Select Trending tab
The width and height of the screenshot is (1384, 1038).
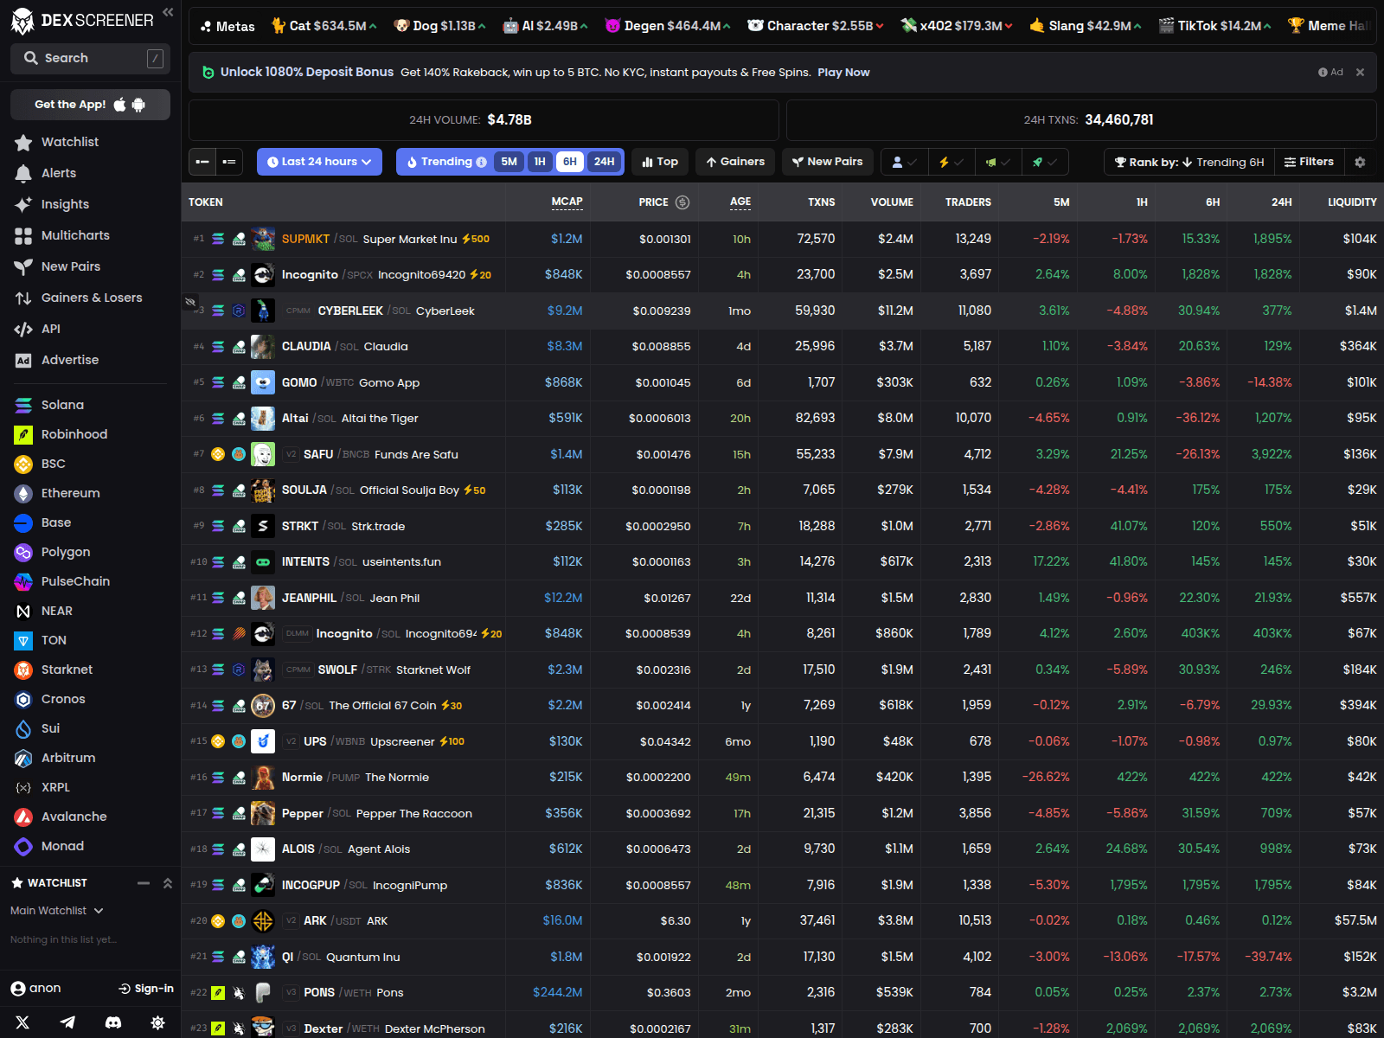tap(445, 162)
